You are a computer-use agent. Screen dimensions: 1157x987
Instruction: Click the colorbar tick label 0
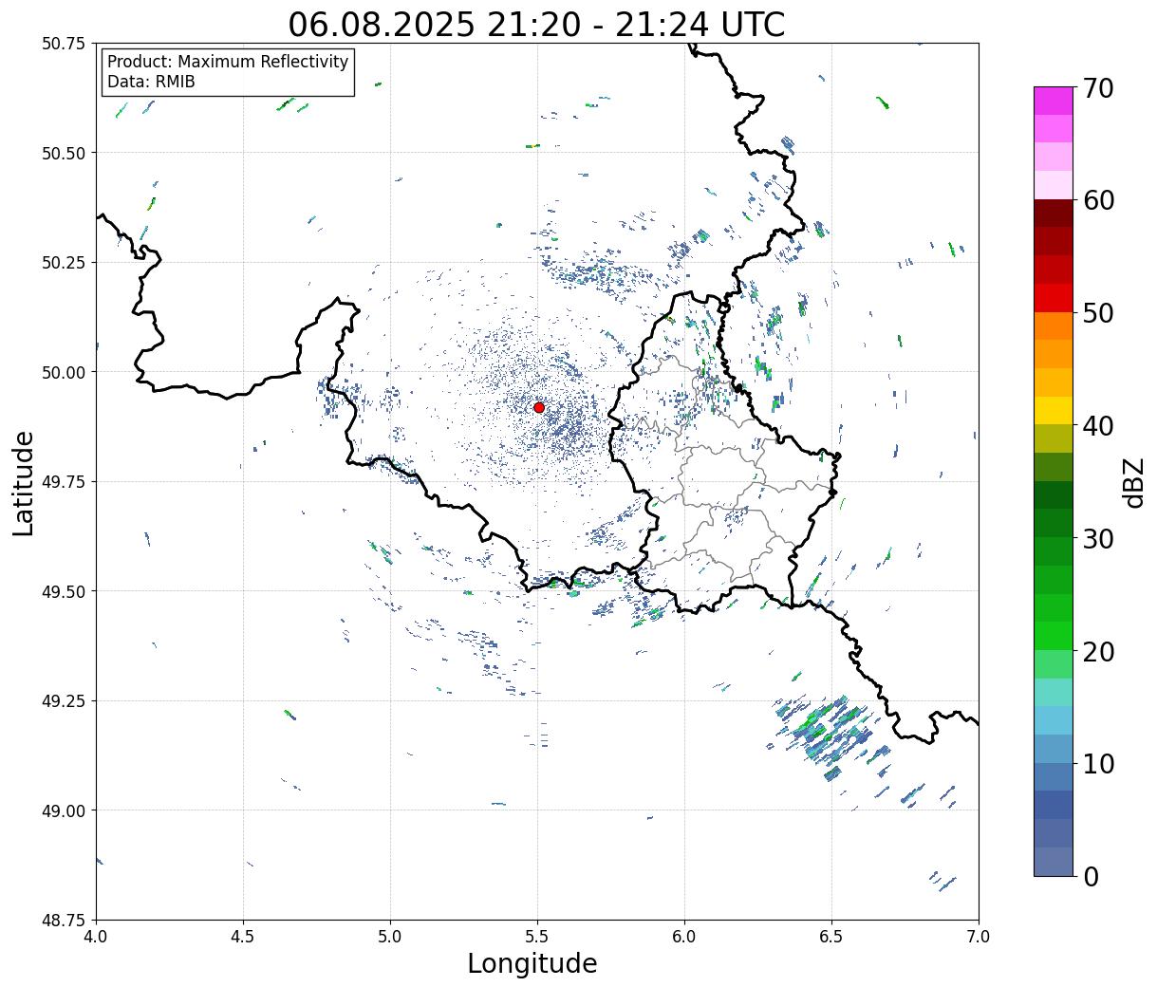coord(1091,877)
